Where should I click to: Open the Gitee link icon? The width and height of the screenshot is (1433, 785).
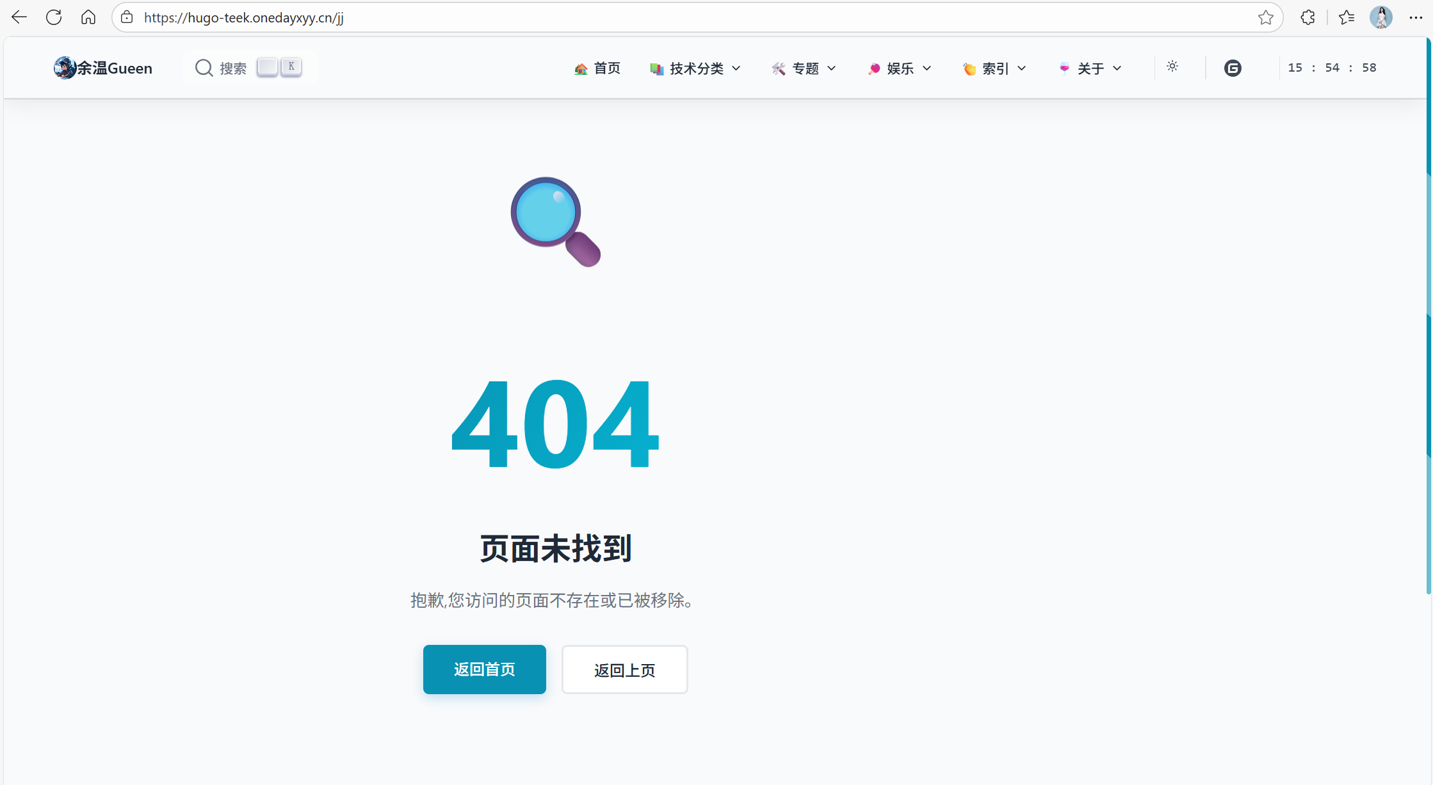click(1233, 68)
